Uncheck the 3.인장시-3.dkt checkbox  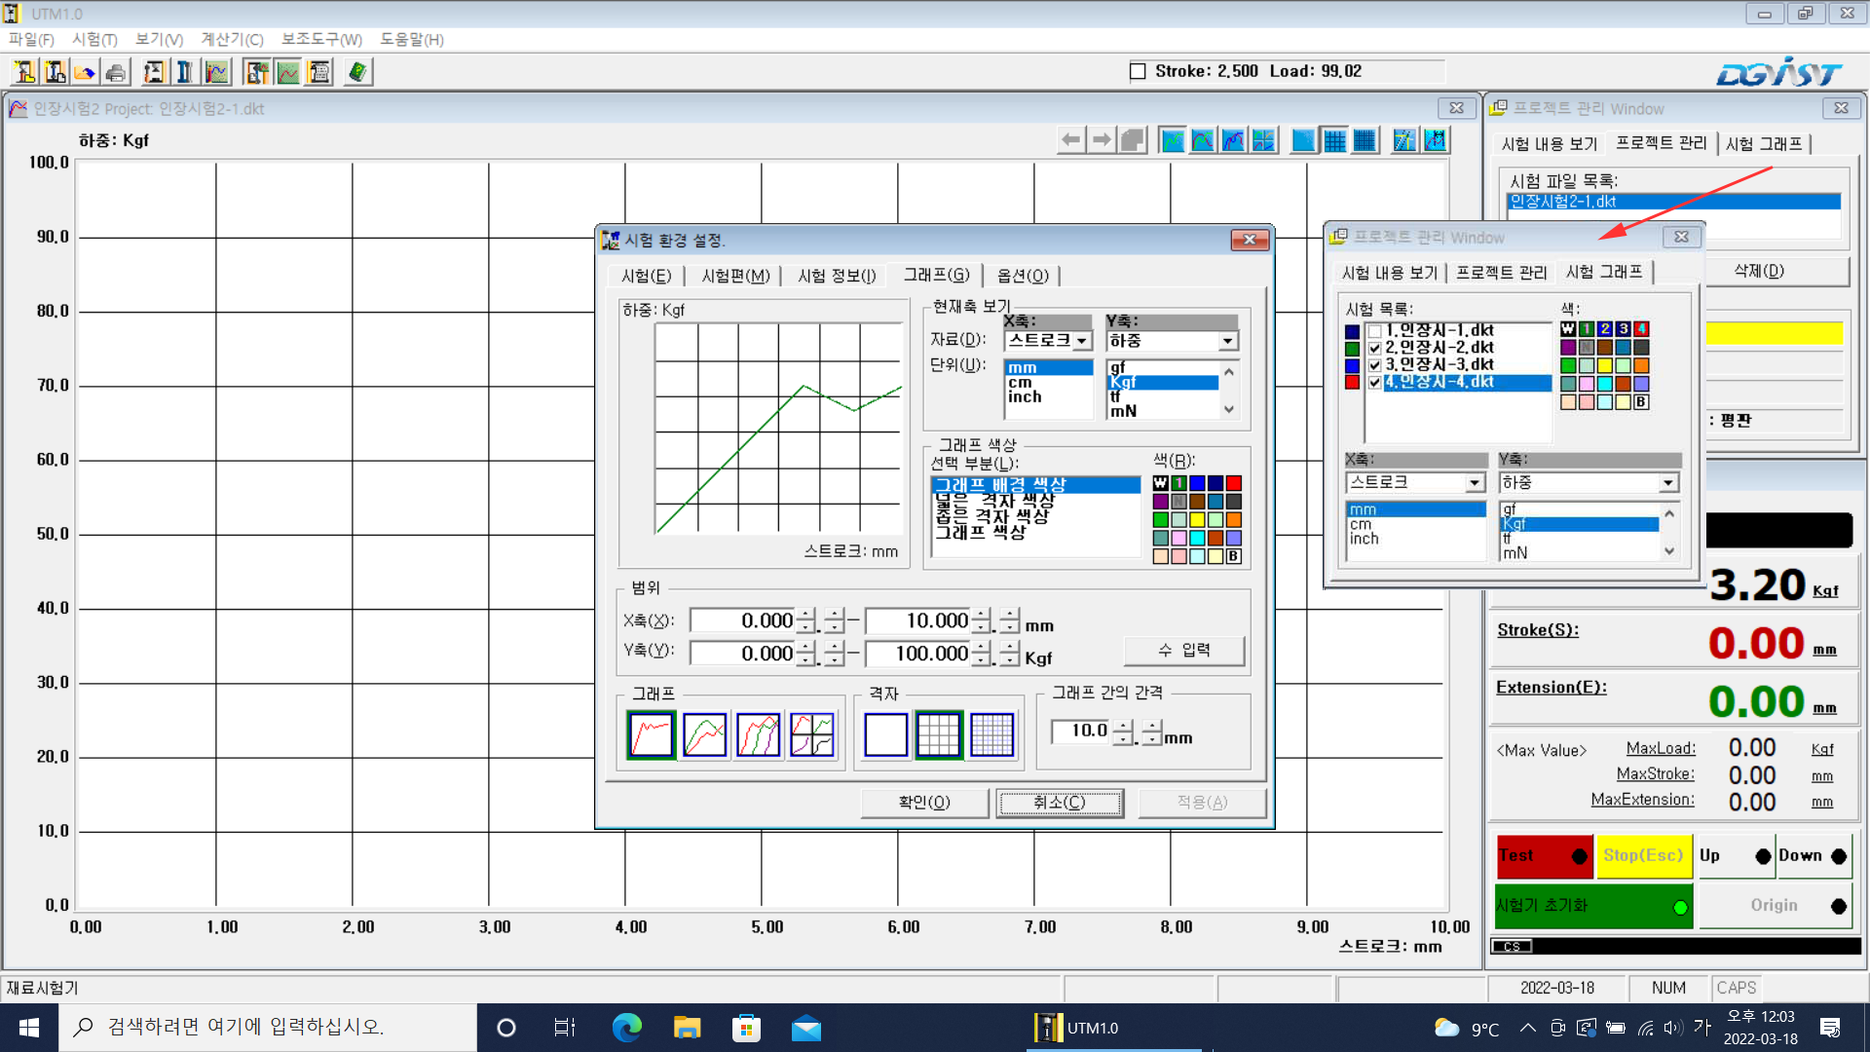click(x=1374, y=365)
